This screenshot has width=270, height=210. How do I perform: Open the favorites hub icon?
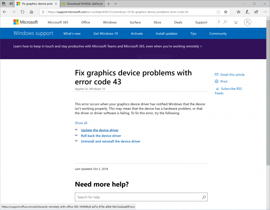tap(238, 12)
